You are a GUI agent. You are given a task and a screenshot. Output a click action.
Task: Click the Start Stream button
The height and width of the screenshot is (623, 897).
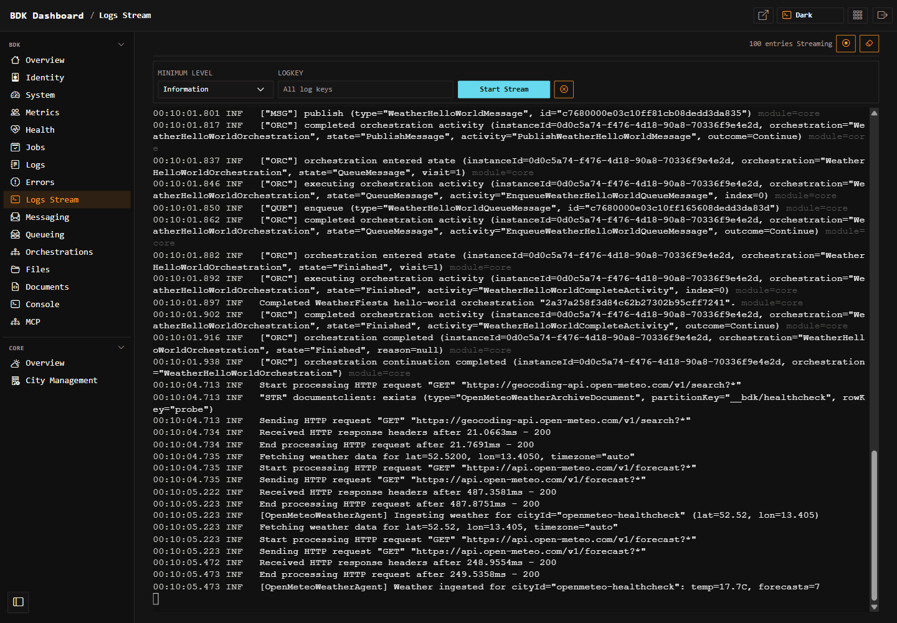pos(504,89)
